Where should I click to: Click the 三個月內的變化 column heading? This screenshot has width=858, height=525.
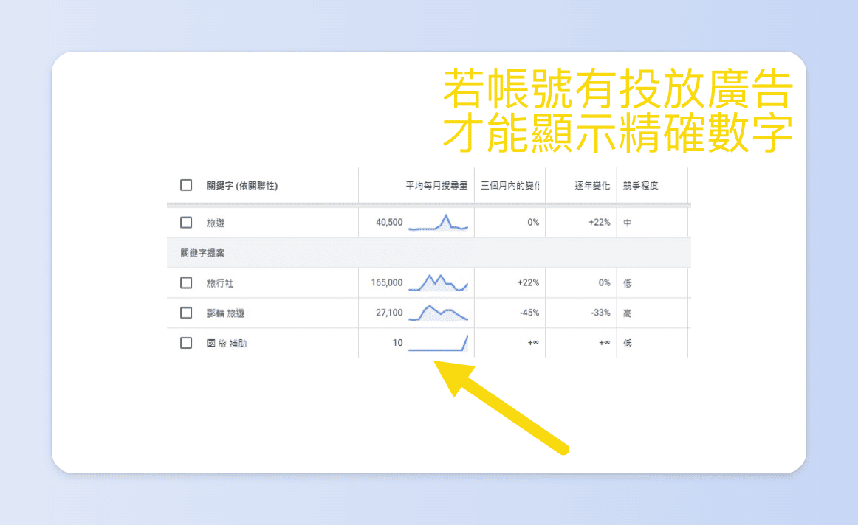(511, 185)
